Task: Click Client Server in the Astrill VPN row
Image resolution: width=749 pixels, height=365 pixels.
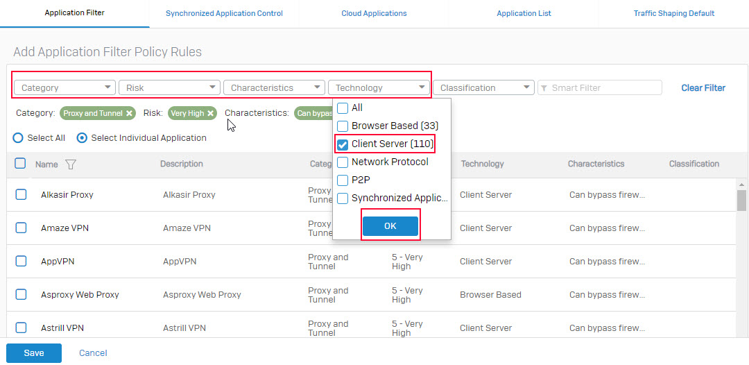Action: click(x=485, y=328)
